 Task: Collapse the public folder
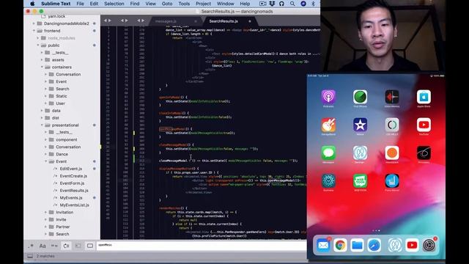click(x=38, y=45)
